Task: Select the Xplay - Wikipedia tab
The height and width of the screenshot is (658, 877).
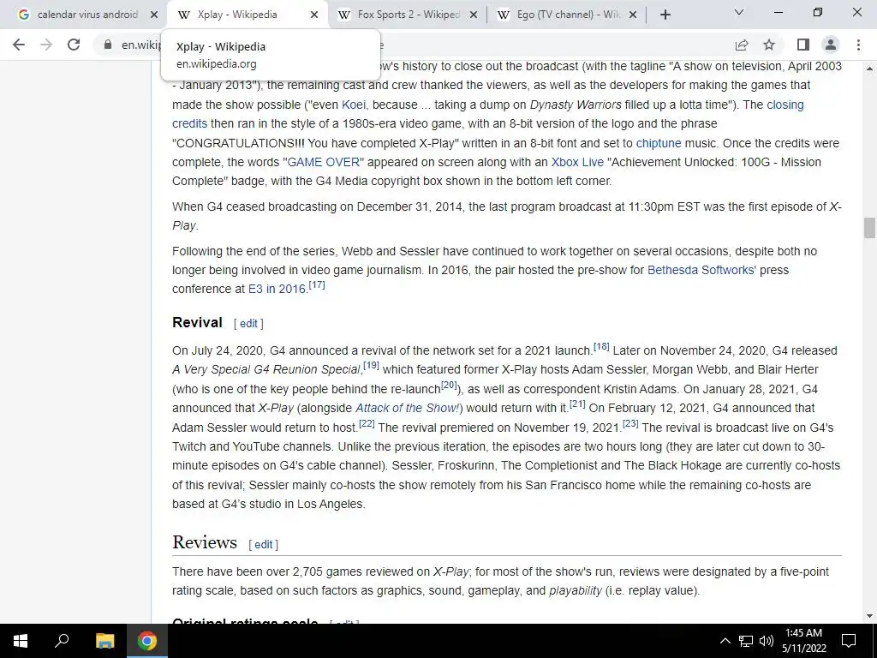Action: [x=246, y=15]
